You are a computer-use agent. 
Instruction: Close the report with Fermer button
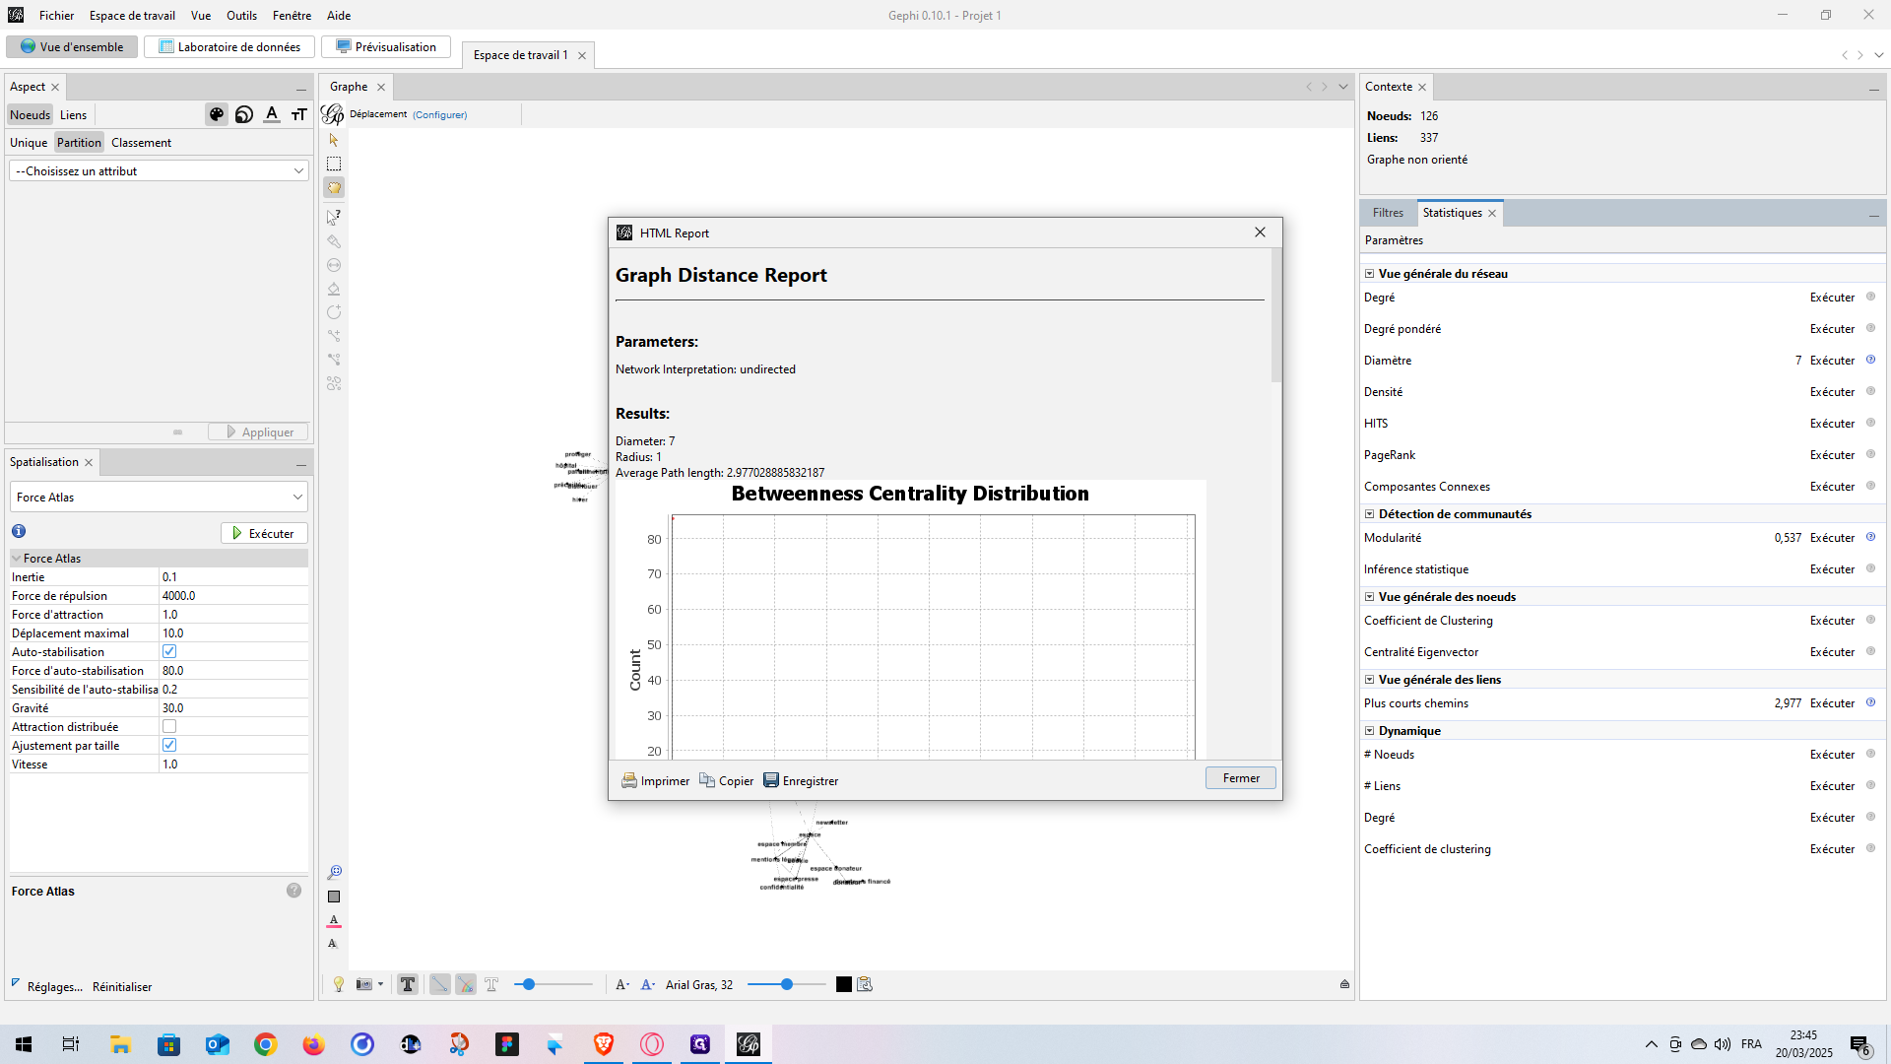1241,778
